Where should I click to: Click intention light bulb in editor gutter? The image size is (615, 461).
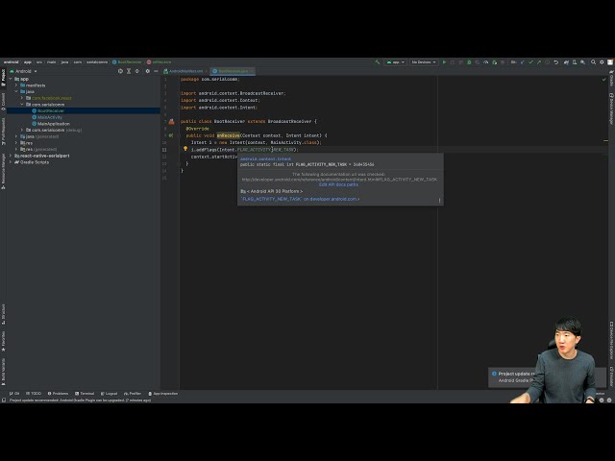pyautogui.click(x=185, y=149)
